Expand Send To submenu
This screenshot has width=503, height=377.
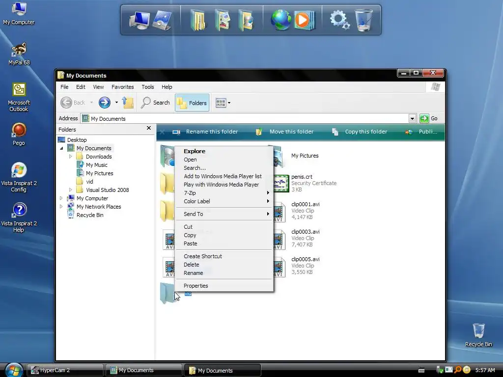tap(224, 214)
